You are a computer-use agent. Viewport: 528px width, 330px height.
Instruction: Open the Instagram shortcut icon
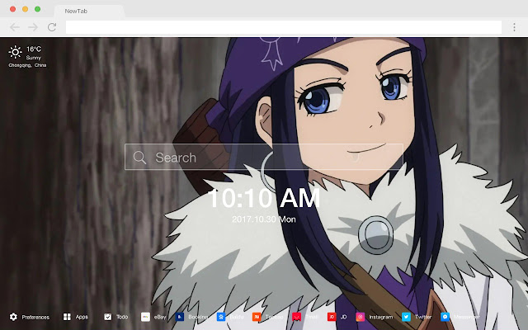(x=361, y=317)
